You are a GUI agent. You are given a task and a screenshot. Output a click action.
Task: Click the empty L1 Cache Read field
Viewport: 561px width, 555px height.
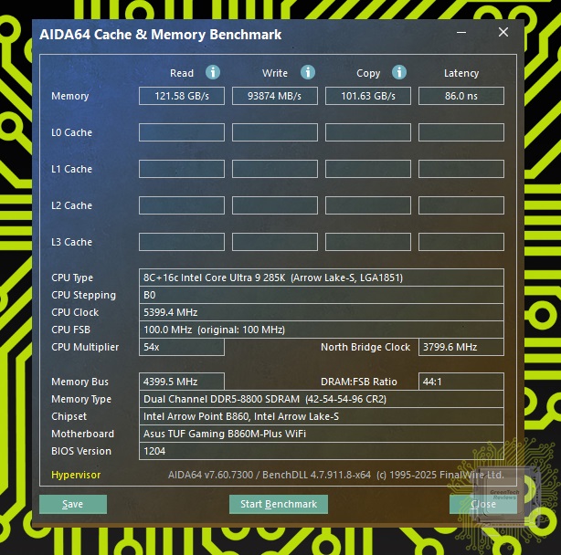pyautogui.click(x=182, y=169)
